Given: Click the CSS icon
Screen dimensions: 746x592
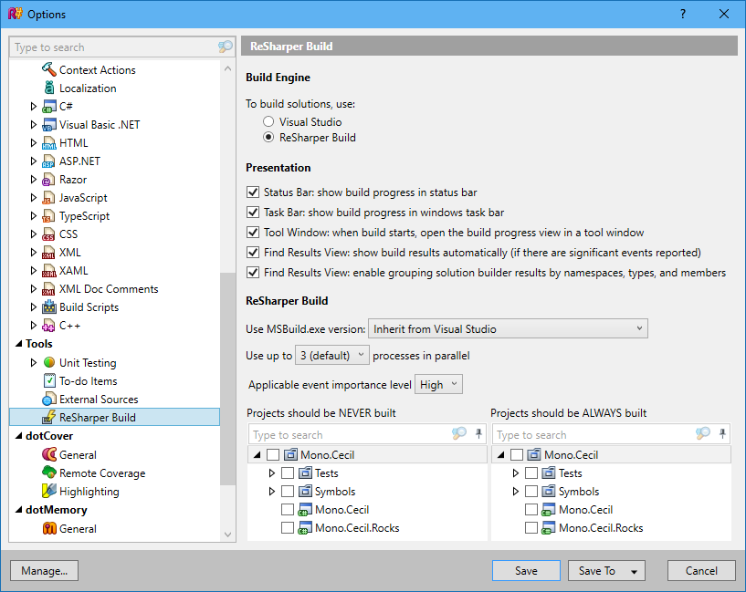Looking at the screenshot, I should [x=49, y=234].
